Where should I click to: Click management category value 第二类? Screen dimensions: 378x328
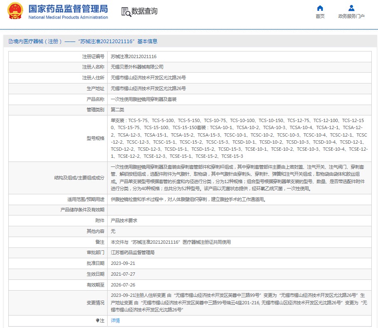point(118,110)
